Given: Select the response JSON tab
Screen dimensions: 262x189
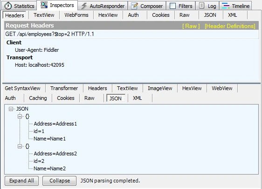Looking at the screenshot, I should 116,98.
